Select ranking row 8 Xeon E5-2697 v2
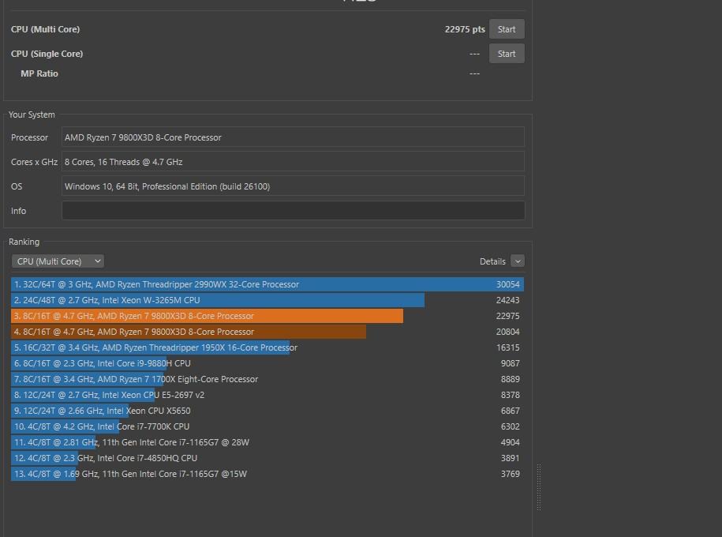Image resolution: width=722 pixels, height=537 pixels. (267, 395)
